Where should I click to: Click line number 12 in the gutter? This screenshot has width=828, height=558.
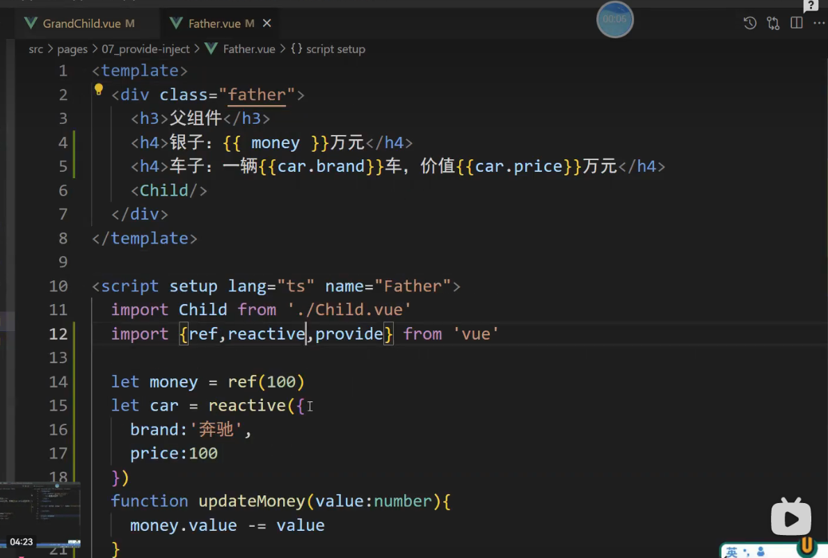click(x=58, y=334)
